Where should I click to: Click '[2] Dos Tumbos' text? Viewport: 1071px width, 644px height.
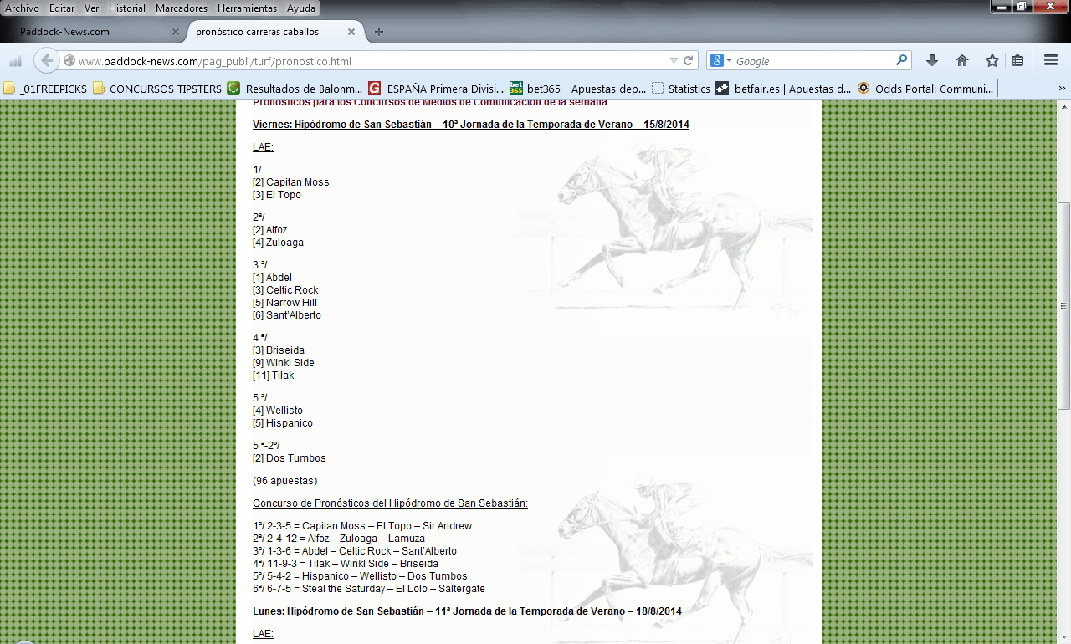290,458
